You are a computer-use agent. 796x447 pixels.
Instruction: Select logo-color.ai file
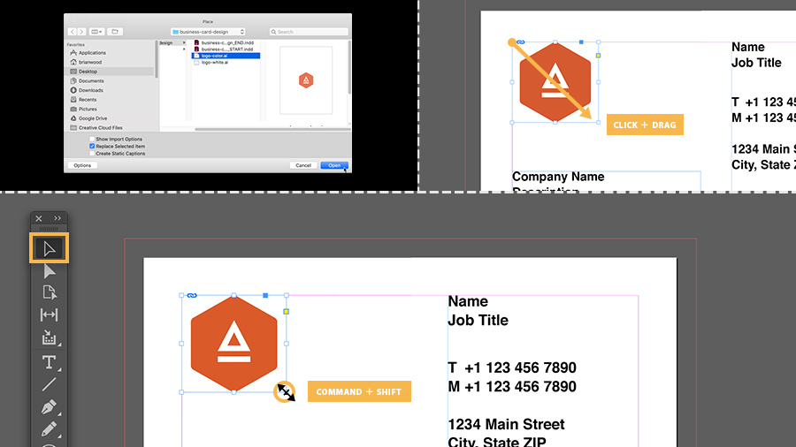[x=226, y=56]
